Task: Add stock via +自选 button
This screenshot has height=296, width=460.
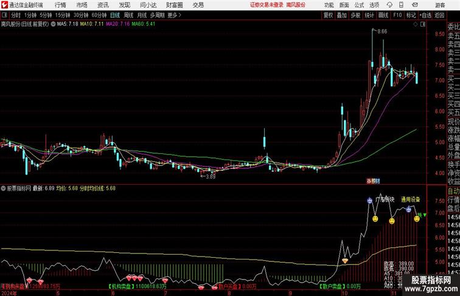Action: 425,15
